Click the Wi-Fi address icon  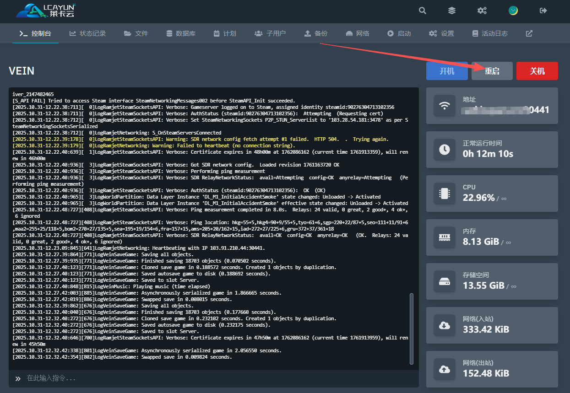pos(444,106)
